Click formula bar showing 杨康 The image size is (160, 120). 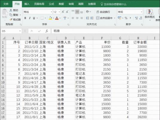pyautogui.click(x=106, y=31)
